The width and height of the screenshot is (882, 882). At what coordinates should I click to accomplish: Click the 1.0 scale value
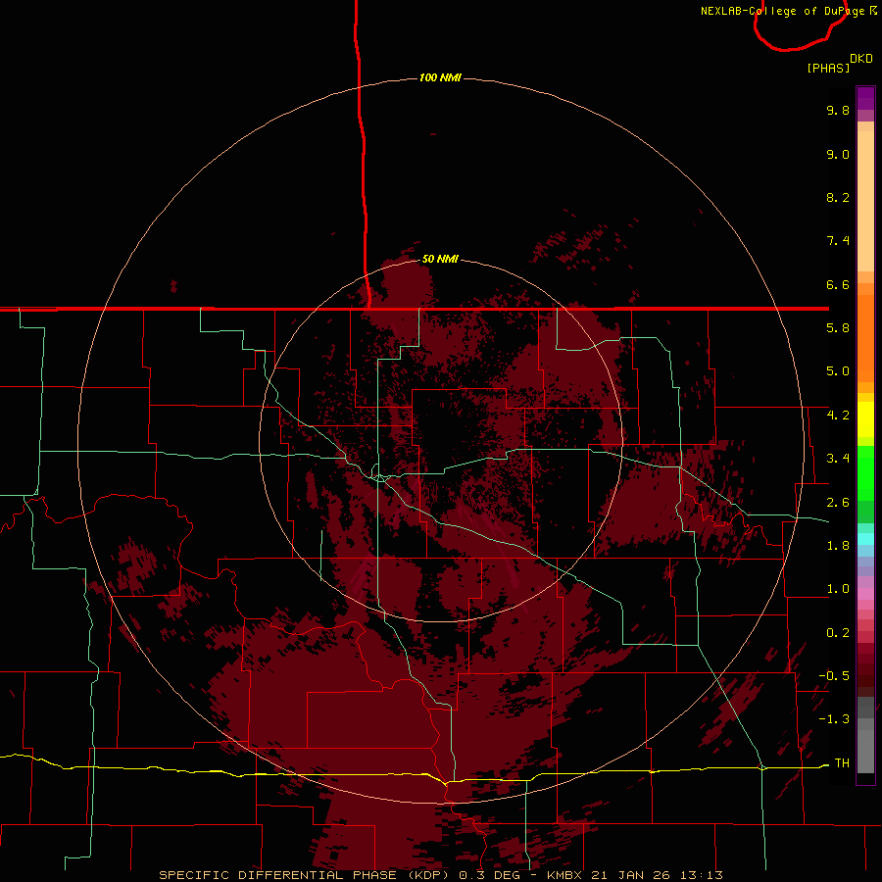click(x=838, y=589)
